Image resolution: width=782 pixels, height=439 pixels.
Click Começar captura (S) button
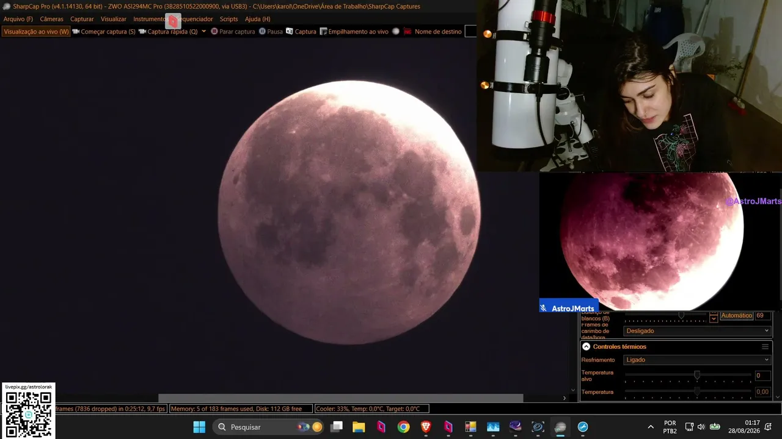pyautogui.click(x=103, y=31)
